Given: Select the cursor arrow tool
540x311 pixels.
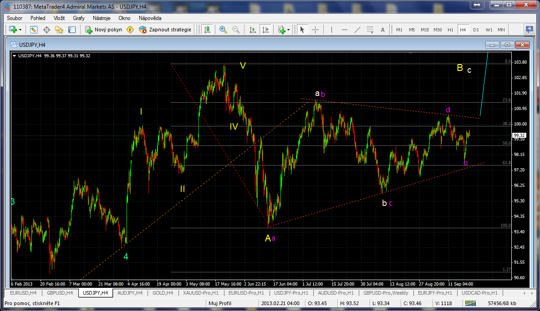Looking at the screenshot, I should click(302, 30).
